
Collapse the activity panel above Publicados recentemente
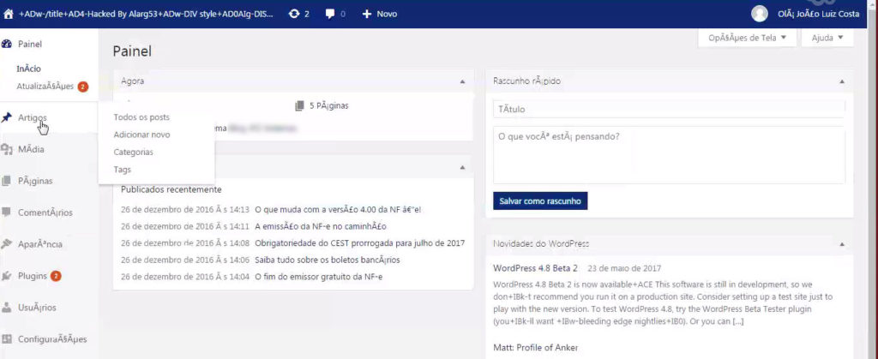(462, 167)
